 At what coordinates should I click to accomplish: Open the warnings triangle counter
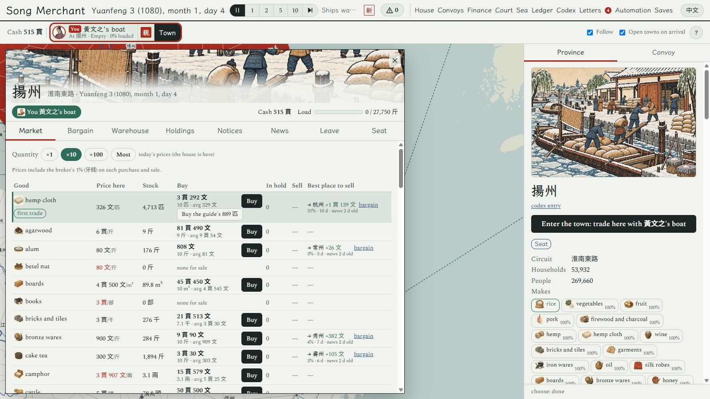click(x=392, y=10)
